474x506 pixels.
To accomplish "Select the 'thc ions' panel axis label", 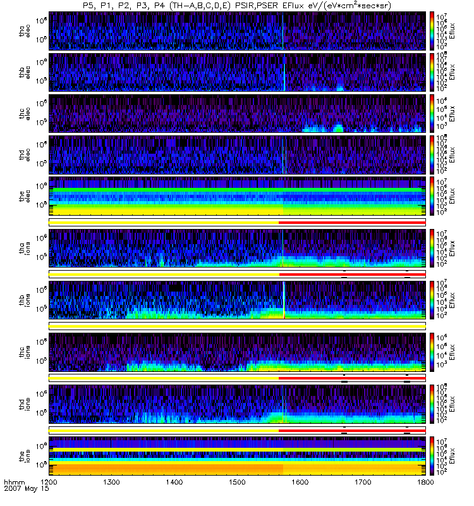I will click(25, 352).
